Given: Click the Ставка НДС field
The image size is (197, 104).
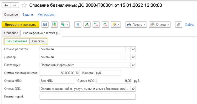Looking at the screenshot, I should (57, 81).
